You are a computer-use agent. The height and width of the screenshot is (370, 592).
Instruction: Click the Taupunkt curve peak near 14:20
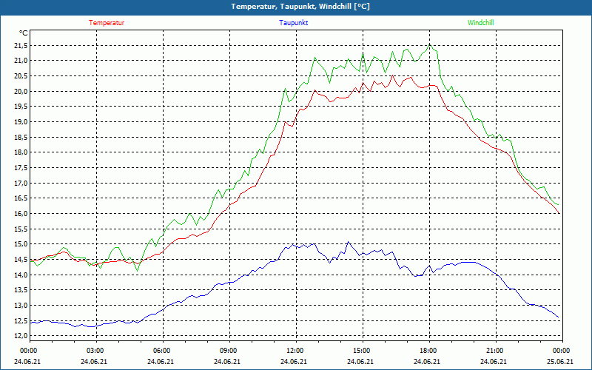click(348, 242)
